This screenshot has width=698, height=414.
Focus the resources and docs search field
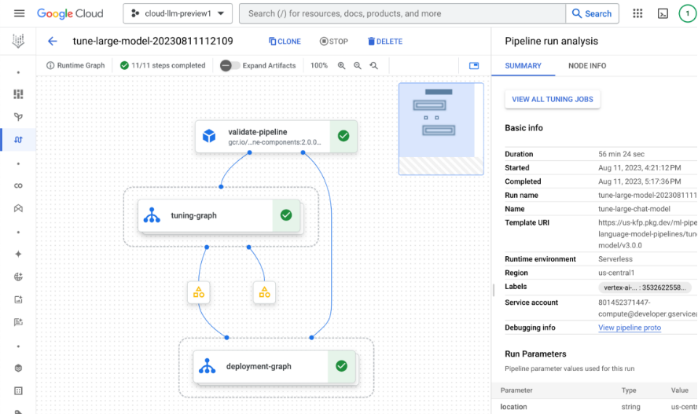pos(402,13)
